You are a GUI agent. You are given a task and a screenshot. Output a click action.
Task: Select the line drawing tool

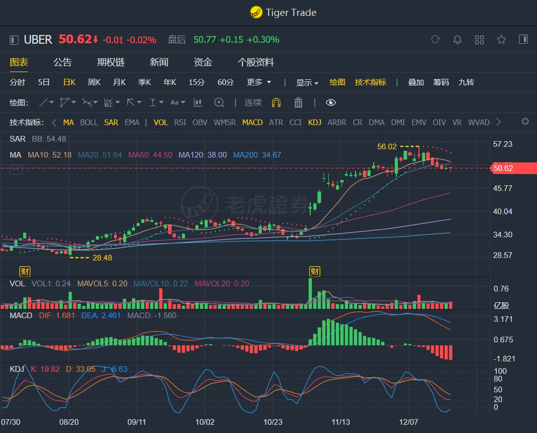[43, 102]
